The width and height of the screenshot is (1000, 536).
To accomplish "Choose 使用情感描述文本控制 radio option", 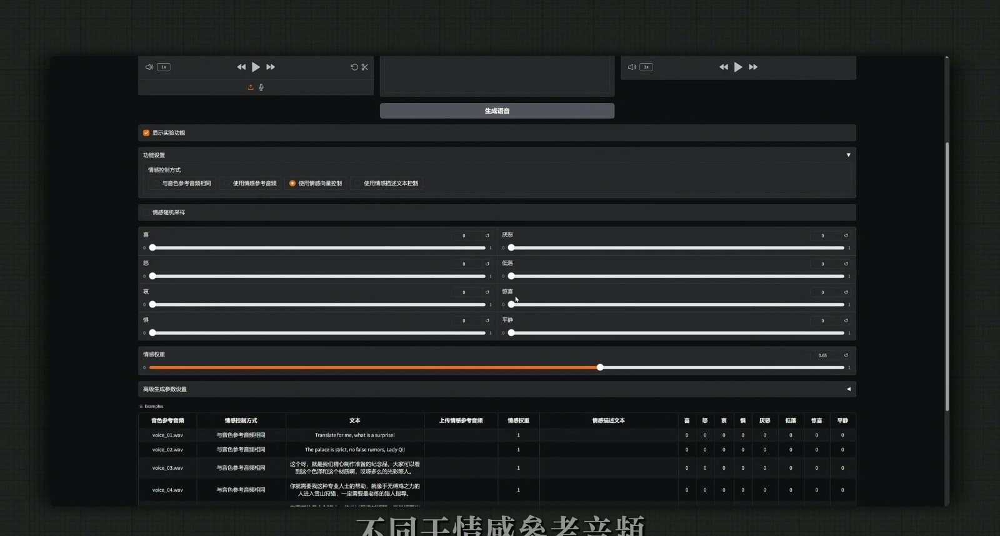I will pyautogui.click(x=357, y=184).
